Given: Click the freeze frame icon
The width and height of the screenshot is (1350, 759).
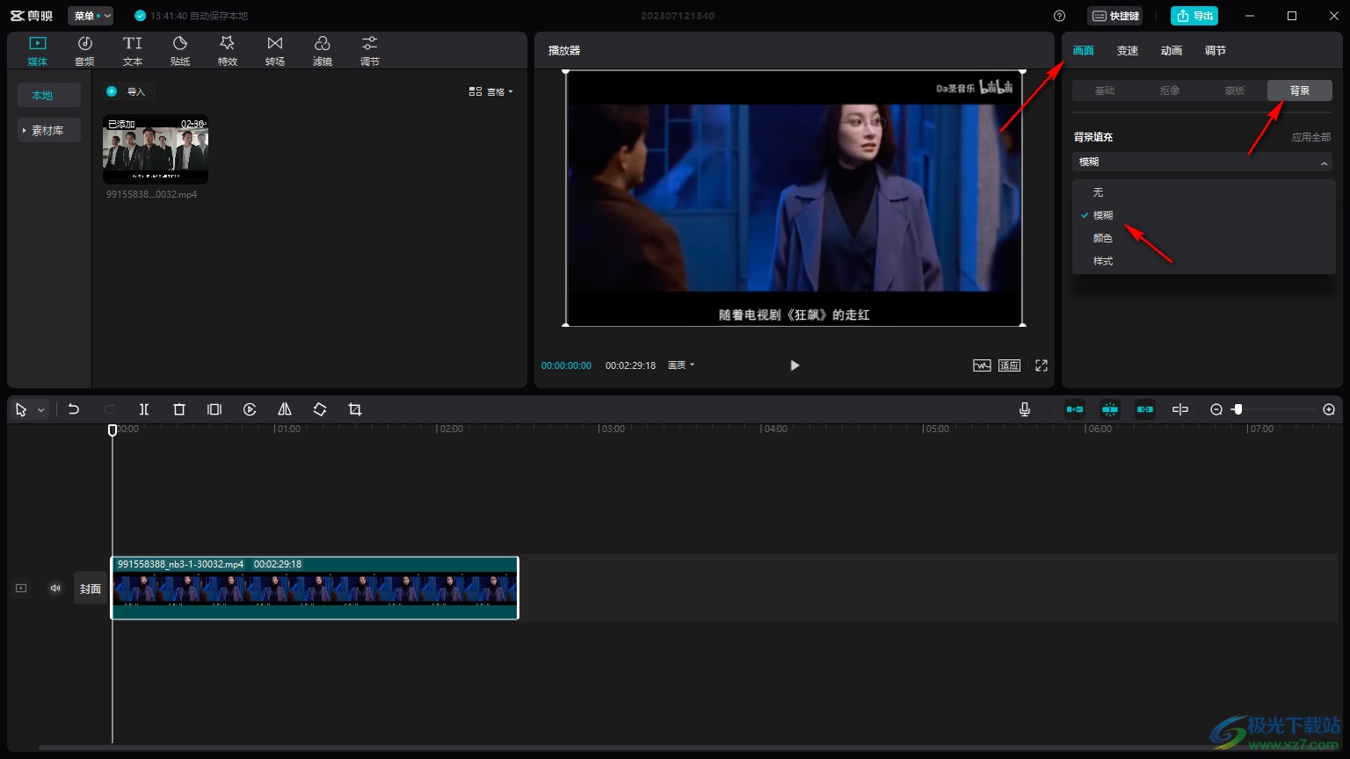Looking at the screenshot, I should 214,409.
